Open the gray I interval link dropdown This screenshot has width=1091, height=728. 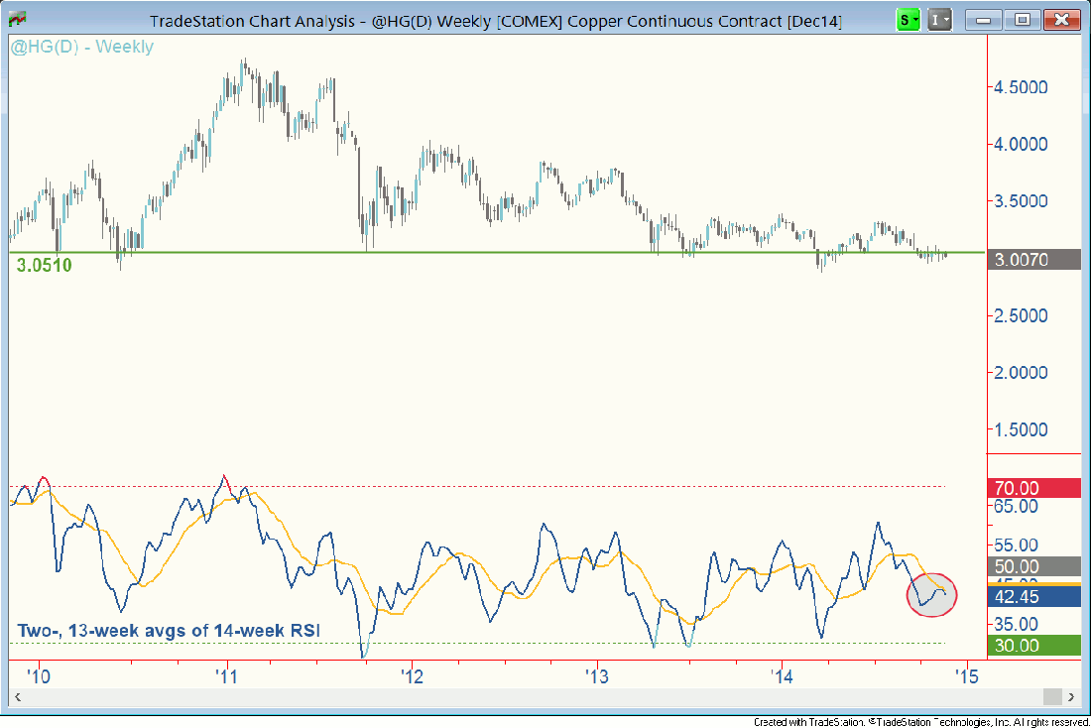coord(939,19)
